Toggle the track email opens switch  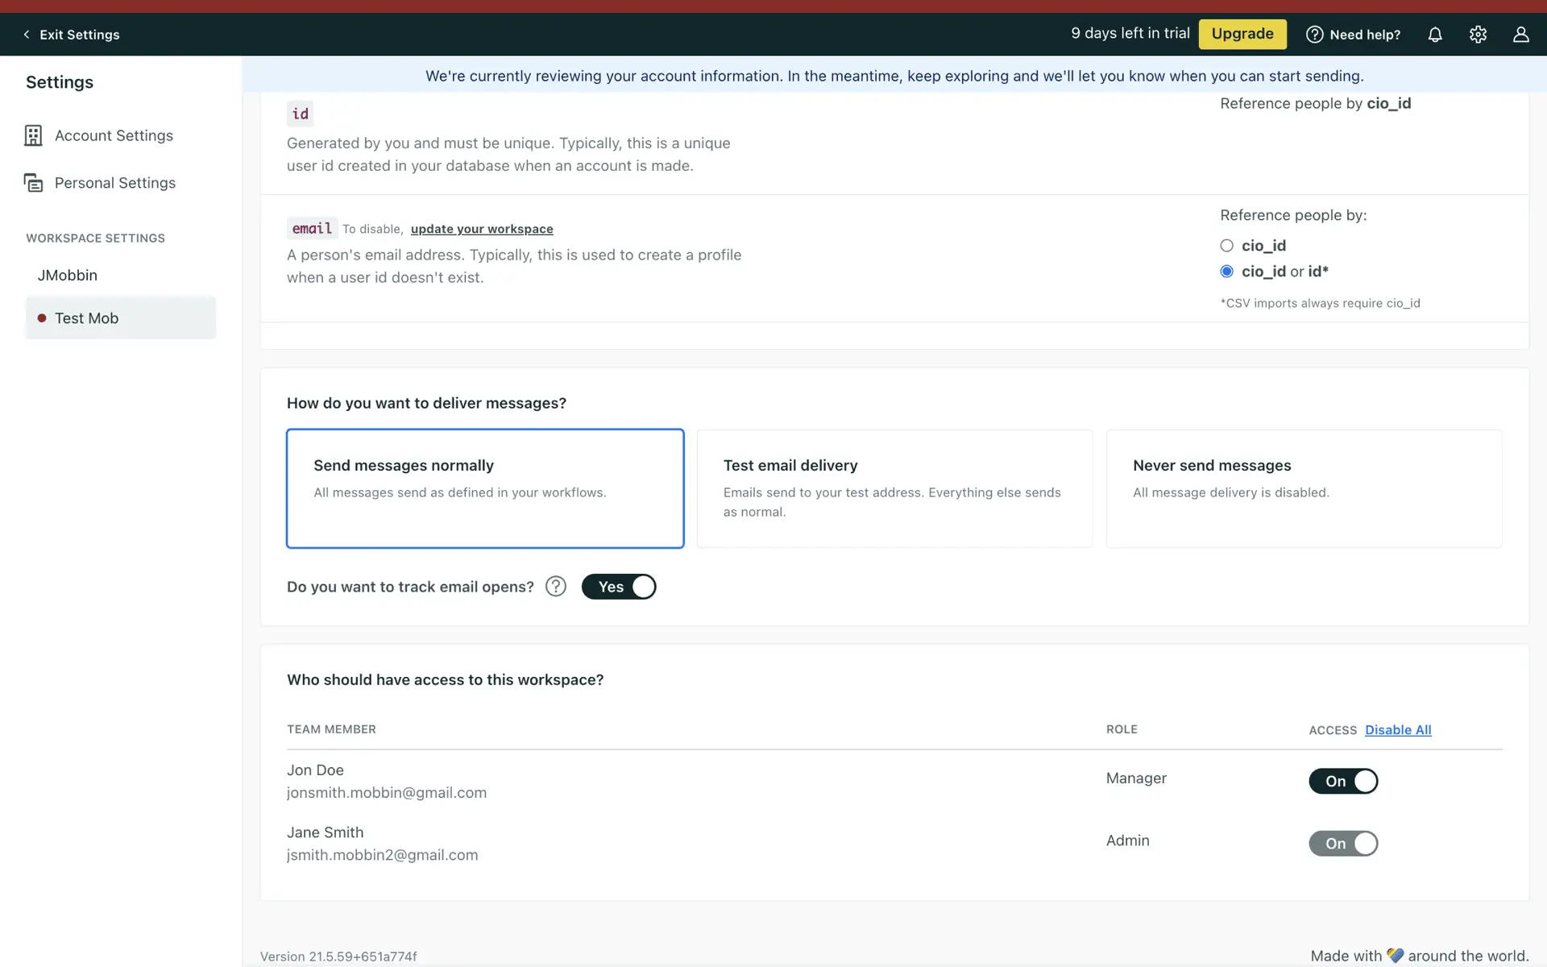619,587
